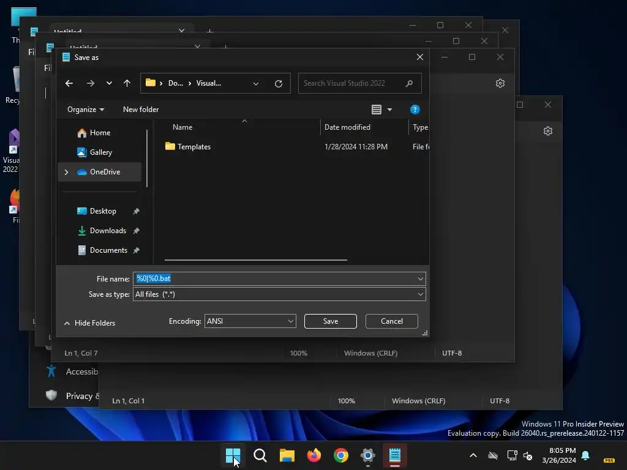Select the Templates folder
Screen dimensions: 627x470
[x=193, y=147]
